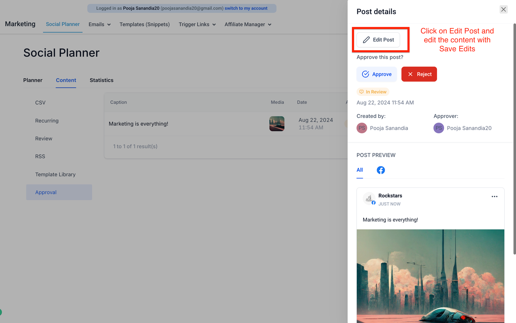Image resolution: width=516 pixels, height=323 pixels.
Task: Click the Reject X icon
Action: pos(410,74)
